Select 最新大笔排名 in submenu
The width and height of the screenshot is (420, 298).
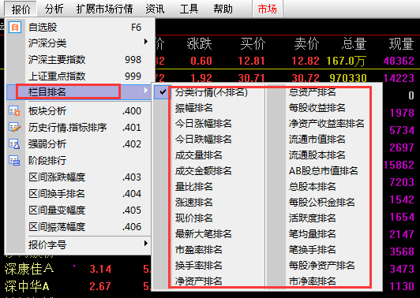click(204, 234)
